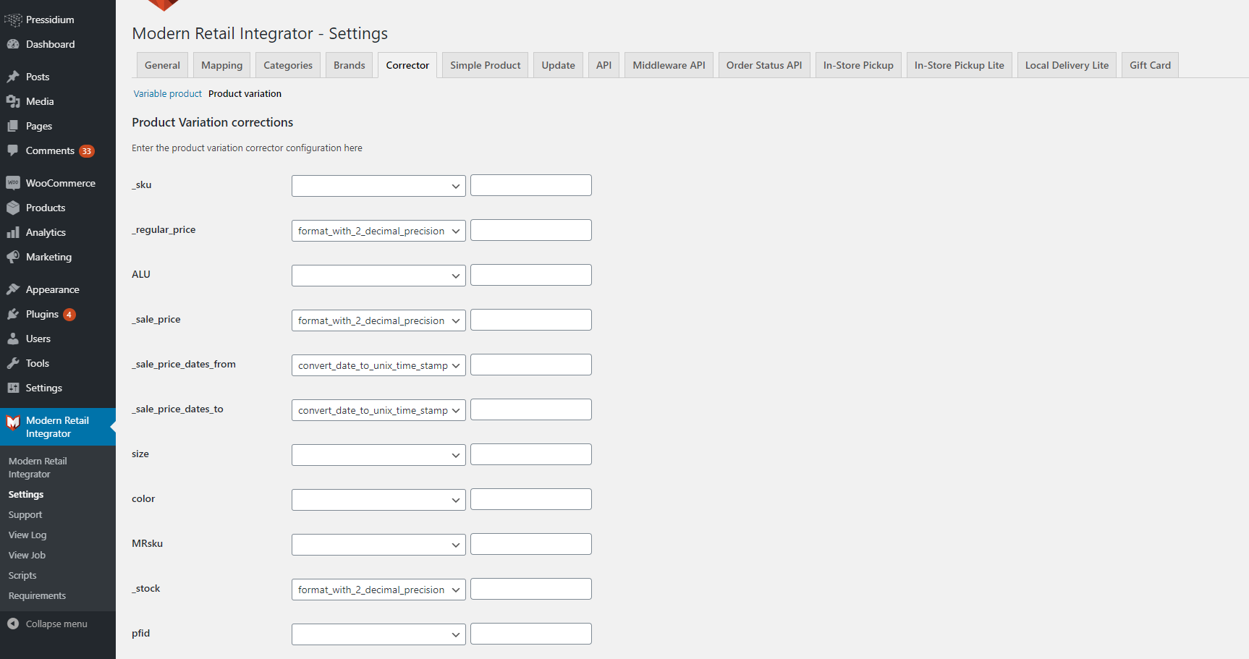Click the Settings sliders icon in sidebar
Image resolution: width=1249 pixels, height=659 pixels.
click(x=13, y=388)
